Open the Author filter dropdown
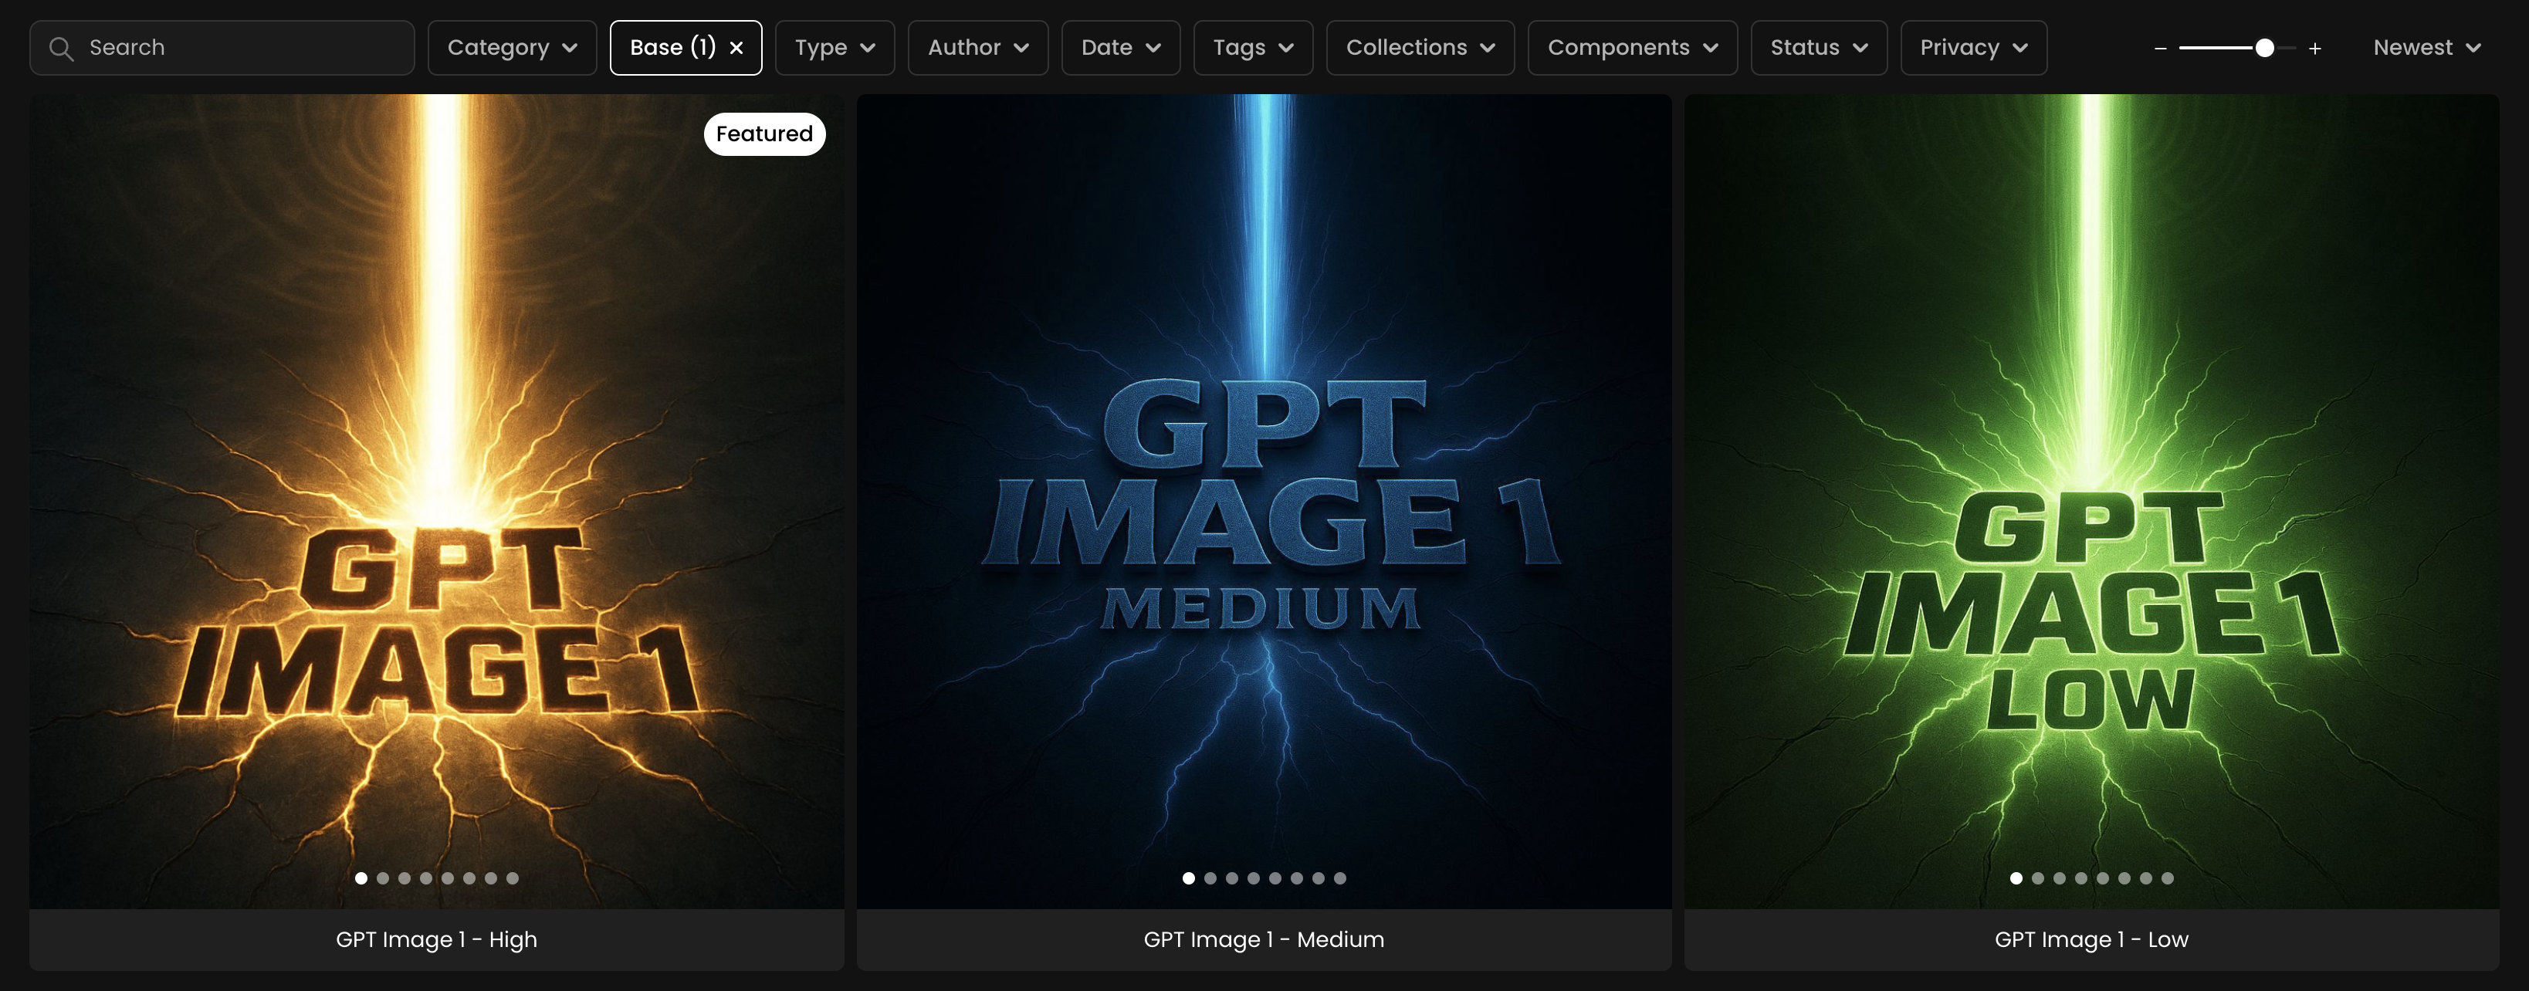Screen dimensions: 2529x991 click(x=978, y=48)
